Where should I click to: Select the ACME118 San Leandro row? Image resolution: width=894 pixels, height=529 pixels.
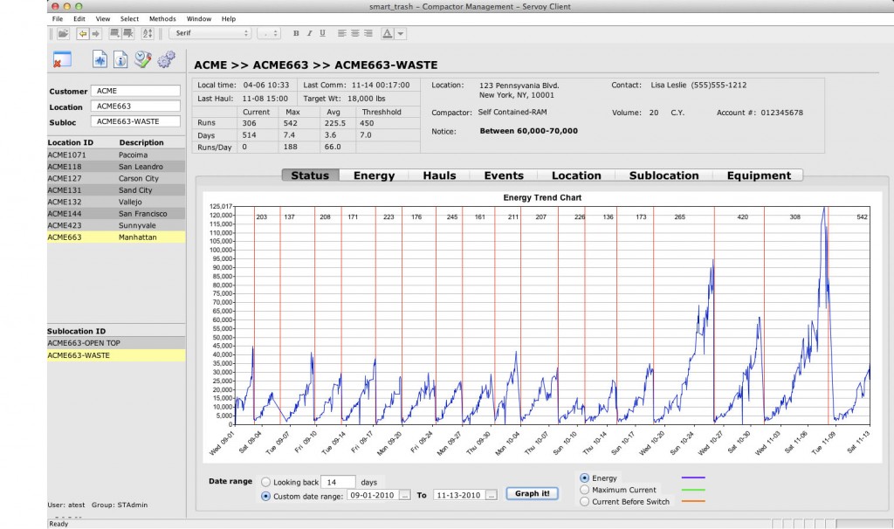pyautogui.click(x=116, y=167)
